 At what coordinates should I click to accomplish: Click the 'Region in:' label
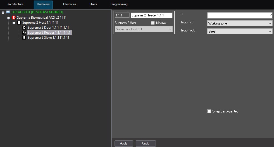click(x=186, y=22)
